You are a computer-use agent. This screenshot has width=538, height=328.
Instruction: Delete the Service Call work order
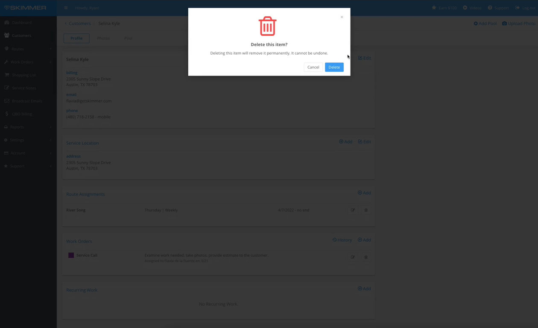[x=366, y=257]
